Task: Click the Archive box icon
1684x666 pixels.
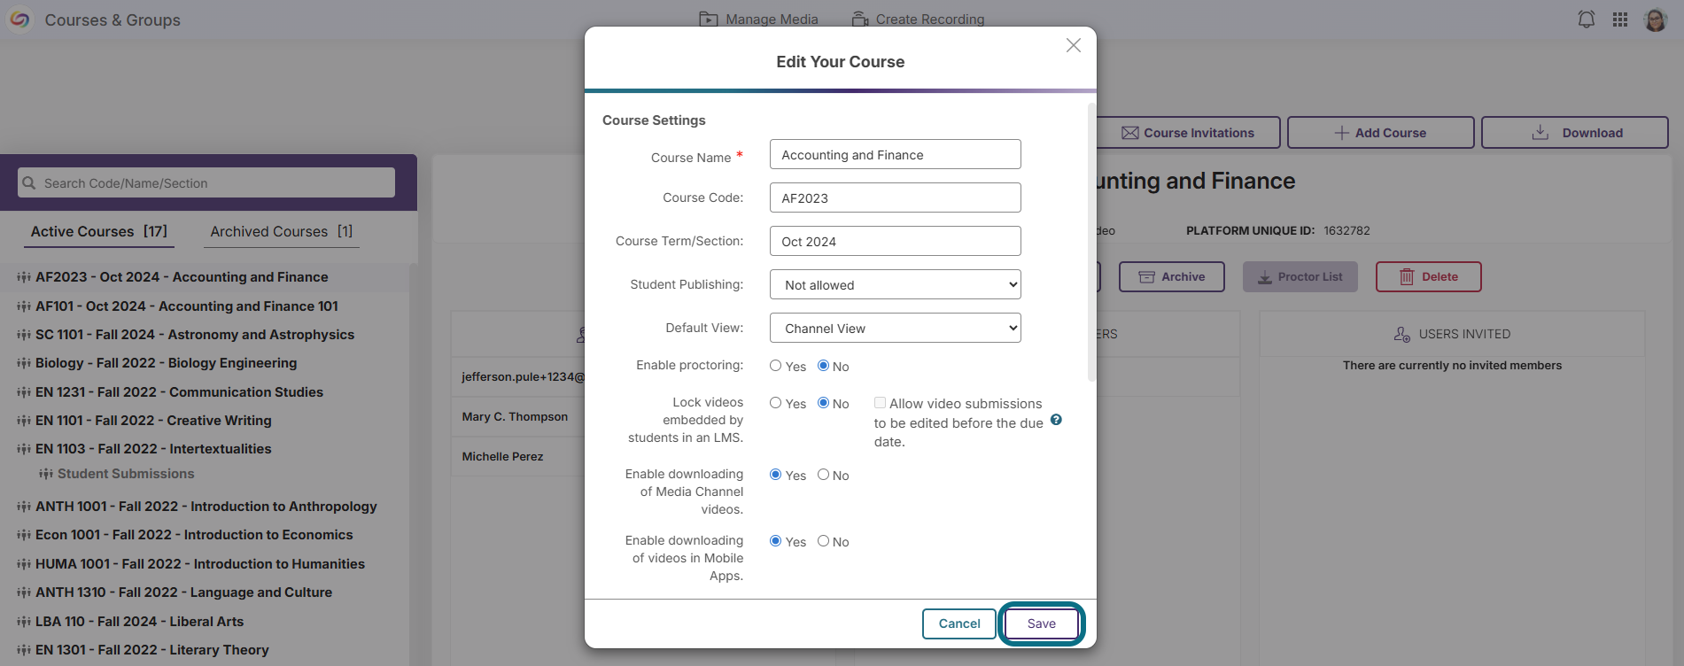Action: [x=1146, y=277]
